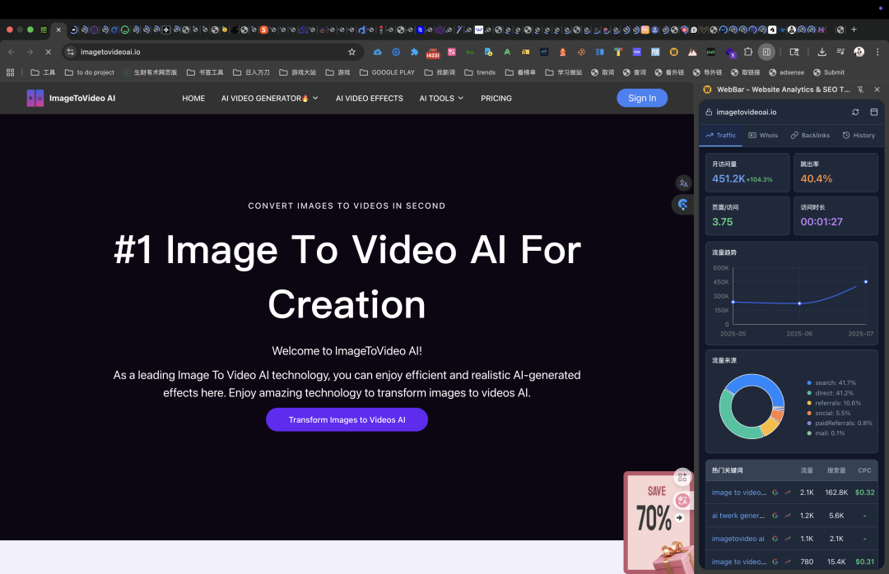The image size is (889, 574).
Task: Open the blue cloud extension icon
Action: [378, 52]
